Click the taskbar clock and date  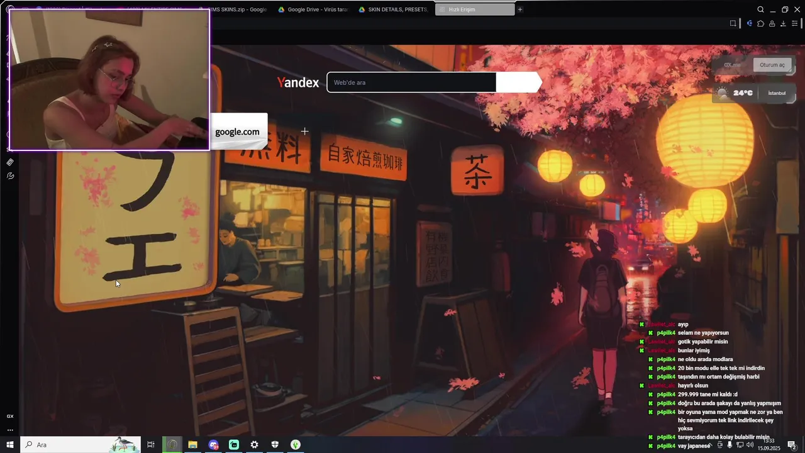pyautogui.click(x=769, y=445)
